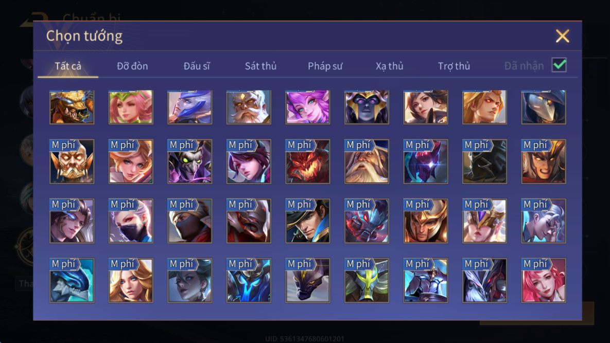Pick the golden helmet warrior hero
This screenshot has height=343, width=610.
point(426,221)
